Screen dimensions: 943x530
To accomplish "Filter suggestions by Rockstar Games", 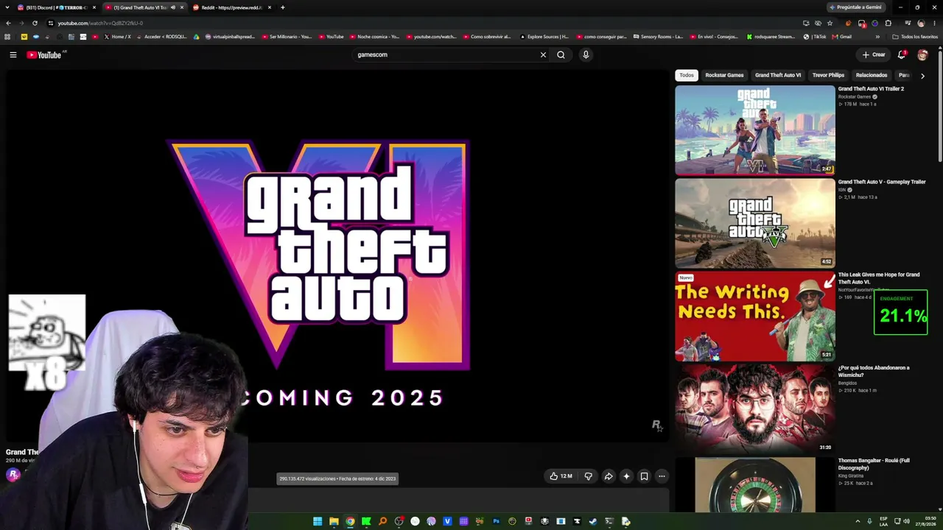I will coord(724,75).
